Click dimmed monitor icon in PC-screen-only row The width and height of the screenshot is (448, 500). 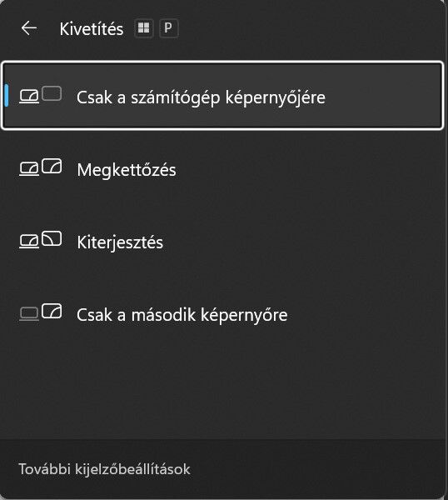52,93
